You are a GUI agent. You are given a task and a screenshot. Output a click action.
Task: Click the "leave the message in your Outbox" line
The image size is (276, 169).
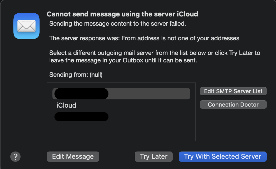[123, 61]
